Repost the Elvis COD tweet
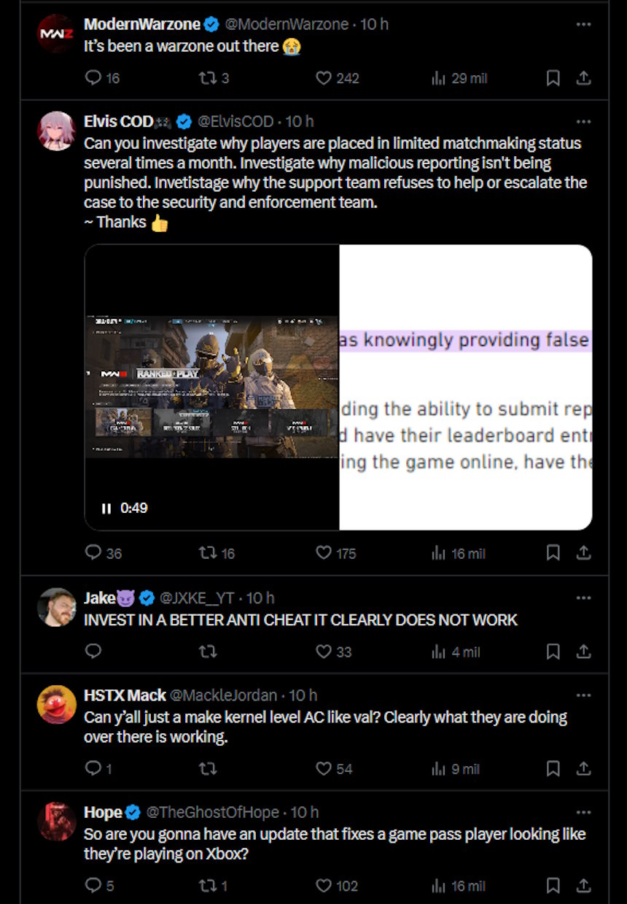This screenshot has width=627, height=904. pos(208,553)
